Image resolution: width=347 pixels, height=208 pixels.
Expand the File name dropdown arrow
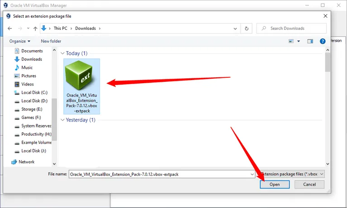point(252,174)
